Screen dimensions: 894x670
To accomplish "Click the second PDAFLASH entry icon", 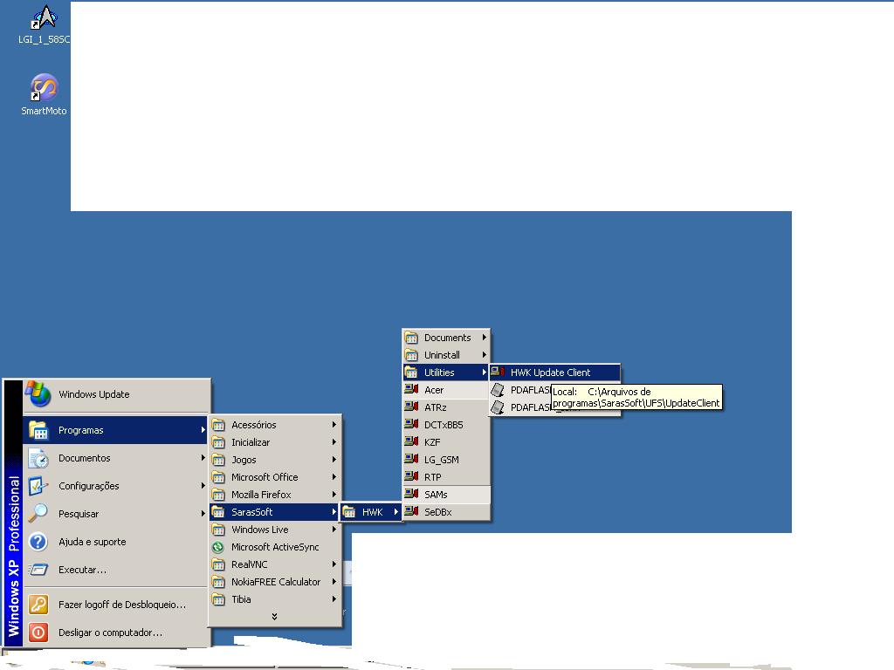I will [498, 407].
